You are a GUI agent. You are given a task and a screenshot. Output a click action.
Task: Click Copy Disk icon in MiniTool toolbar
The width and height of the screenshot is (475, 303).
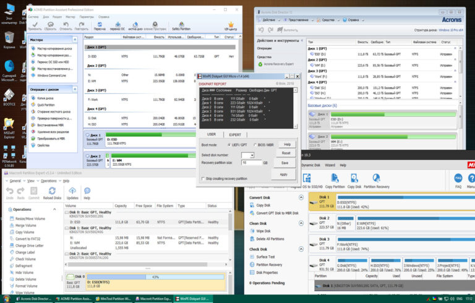coord(354,178)
